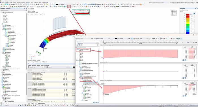This screenshot has width=198, height=107.
Task: Expand Schnittgrößen node in Navigator
Action: (3, 28)
